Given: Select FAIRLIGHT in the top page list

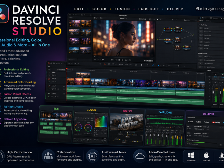Looking at the screenshot, I should [x=148, y=9].
